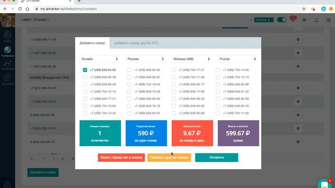The height and width of the screenshot is (188, 335).
Task: Check number +7 (499) 704-13-10
Action: 218,77
